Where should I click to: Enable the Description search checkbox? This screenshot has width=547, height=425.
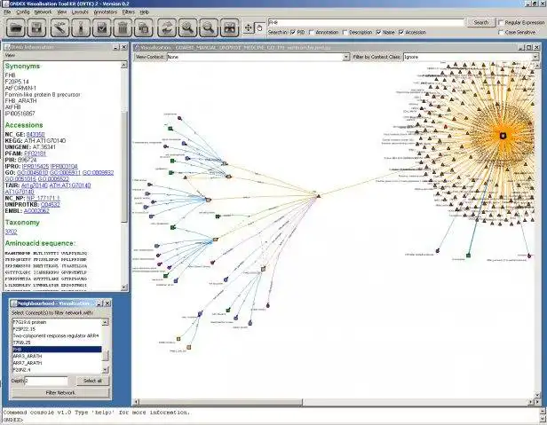[345, 32]
